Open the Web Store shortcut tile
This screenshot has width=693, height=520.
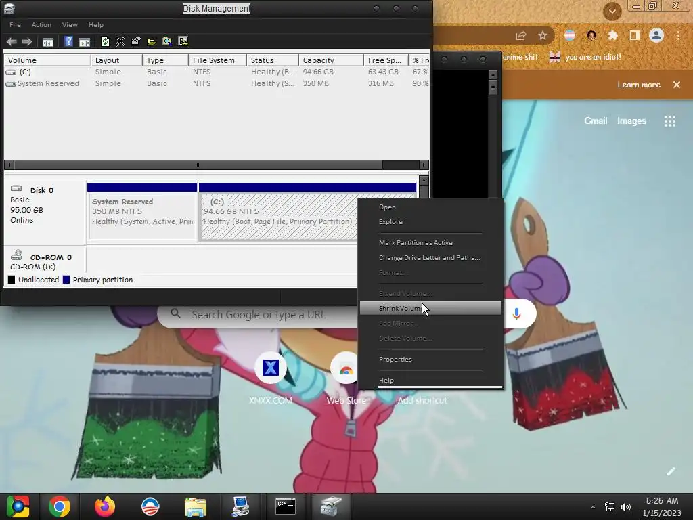346,378
